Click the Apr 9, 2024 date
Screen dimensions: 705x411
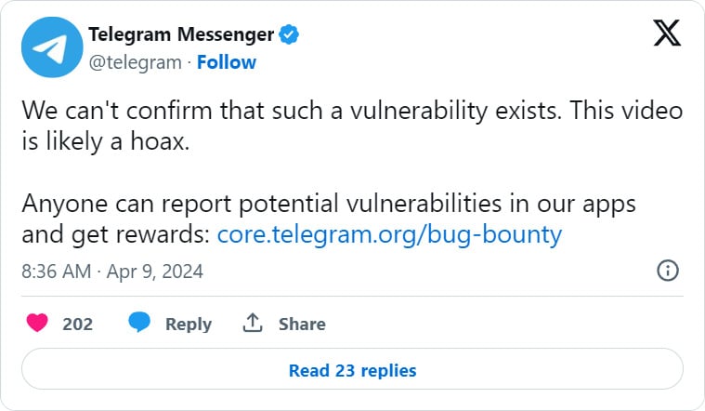point(154,272)
